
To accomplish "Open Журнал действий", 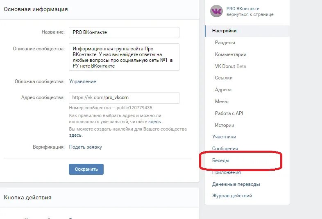I will (232, 196).
